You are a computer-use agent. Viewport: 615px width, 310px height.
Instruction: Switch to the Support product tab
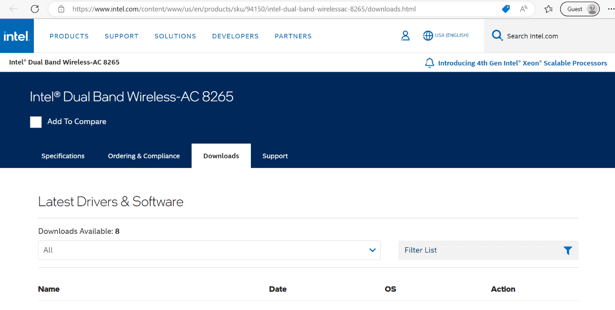coord(275,156)
